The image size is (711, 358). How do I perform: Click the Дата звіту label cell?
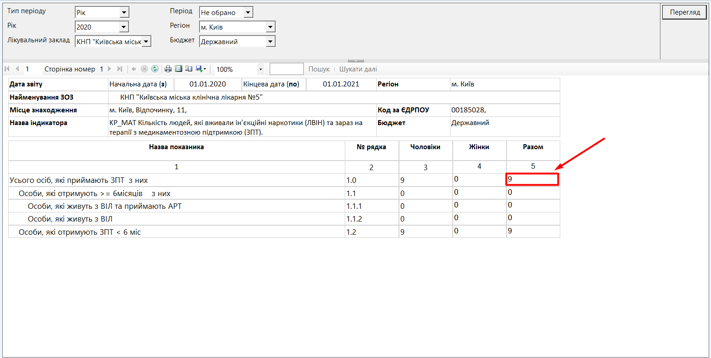coord(58,84)
